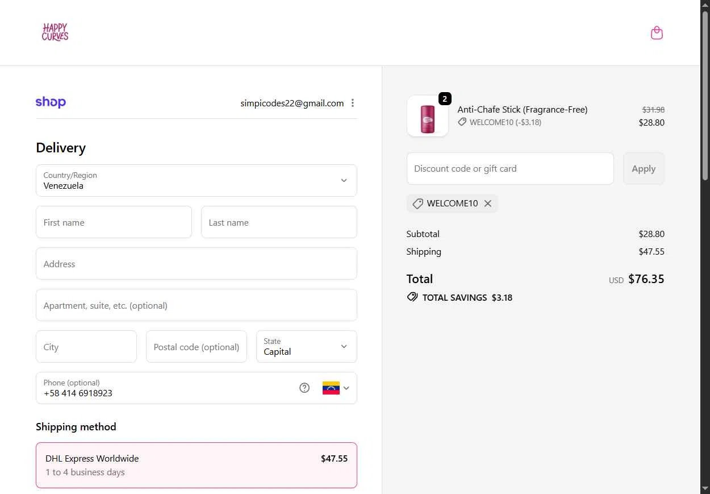Image resolution: width=710 pixels, height=494 pixels.
Task: Open account options three-dot menu
Action: click(x=353, y=103)
